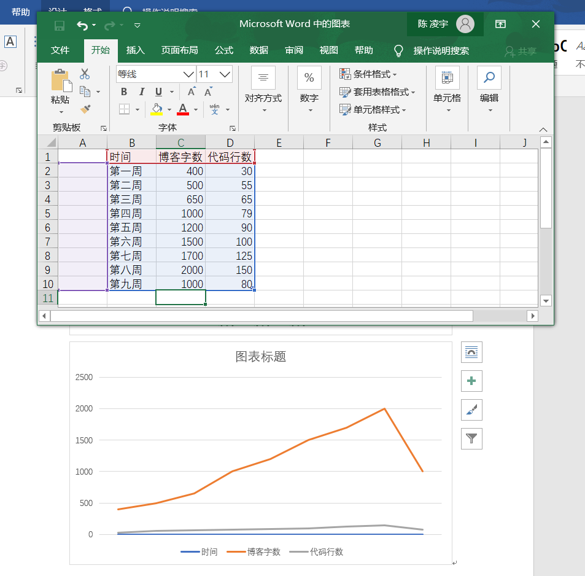This screenshot has height=576, width=585.
Task: Switch to View (视图) tab
Action: [x=328, y=50]
